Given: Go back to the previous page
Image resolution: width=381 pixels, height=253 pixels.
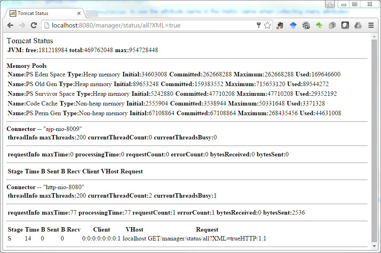Looking at the screenshot, I should click(x=10, y=25).
